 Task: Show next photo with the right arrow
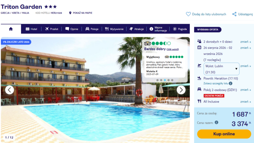tap(181, 90)
